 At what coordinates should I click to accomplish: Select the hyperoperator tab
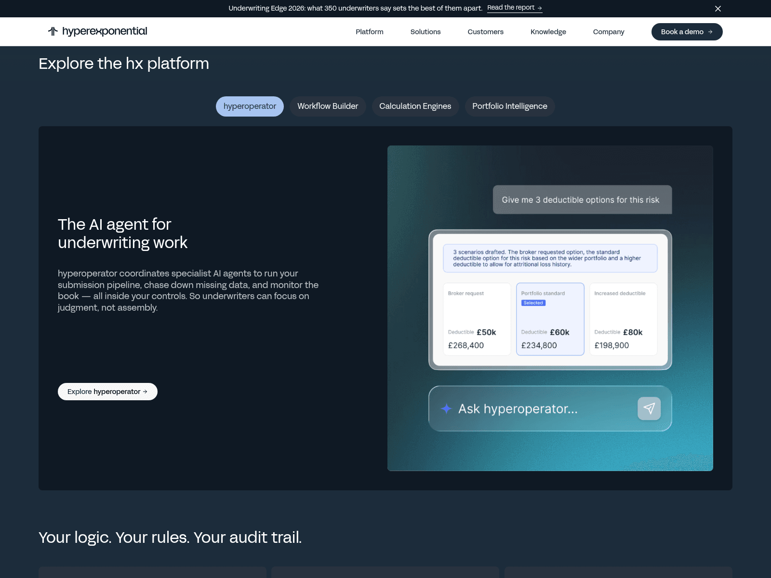tap(250, 106)
